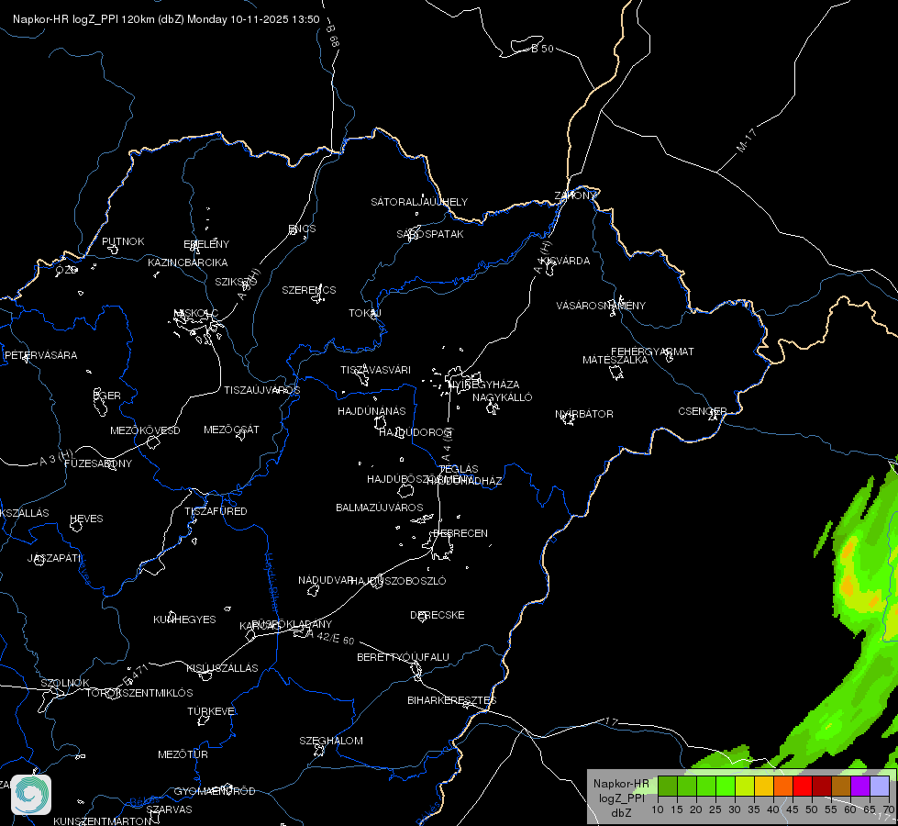
Task: Click the 'DEBRECEN' city label
Action: [460, 533]
